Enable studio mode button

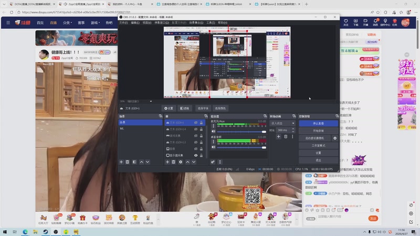coord(318,146)
